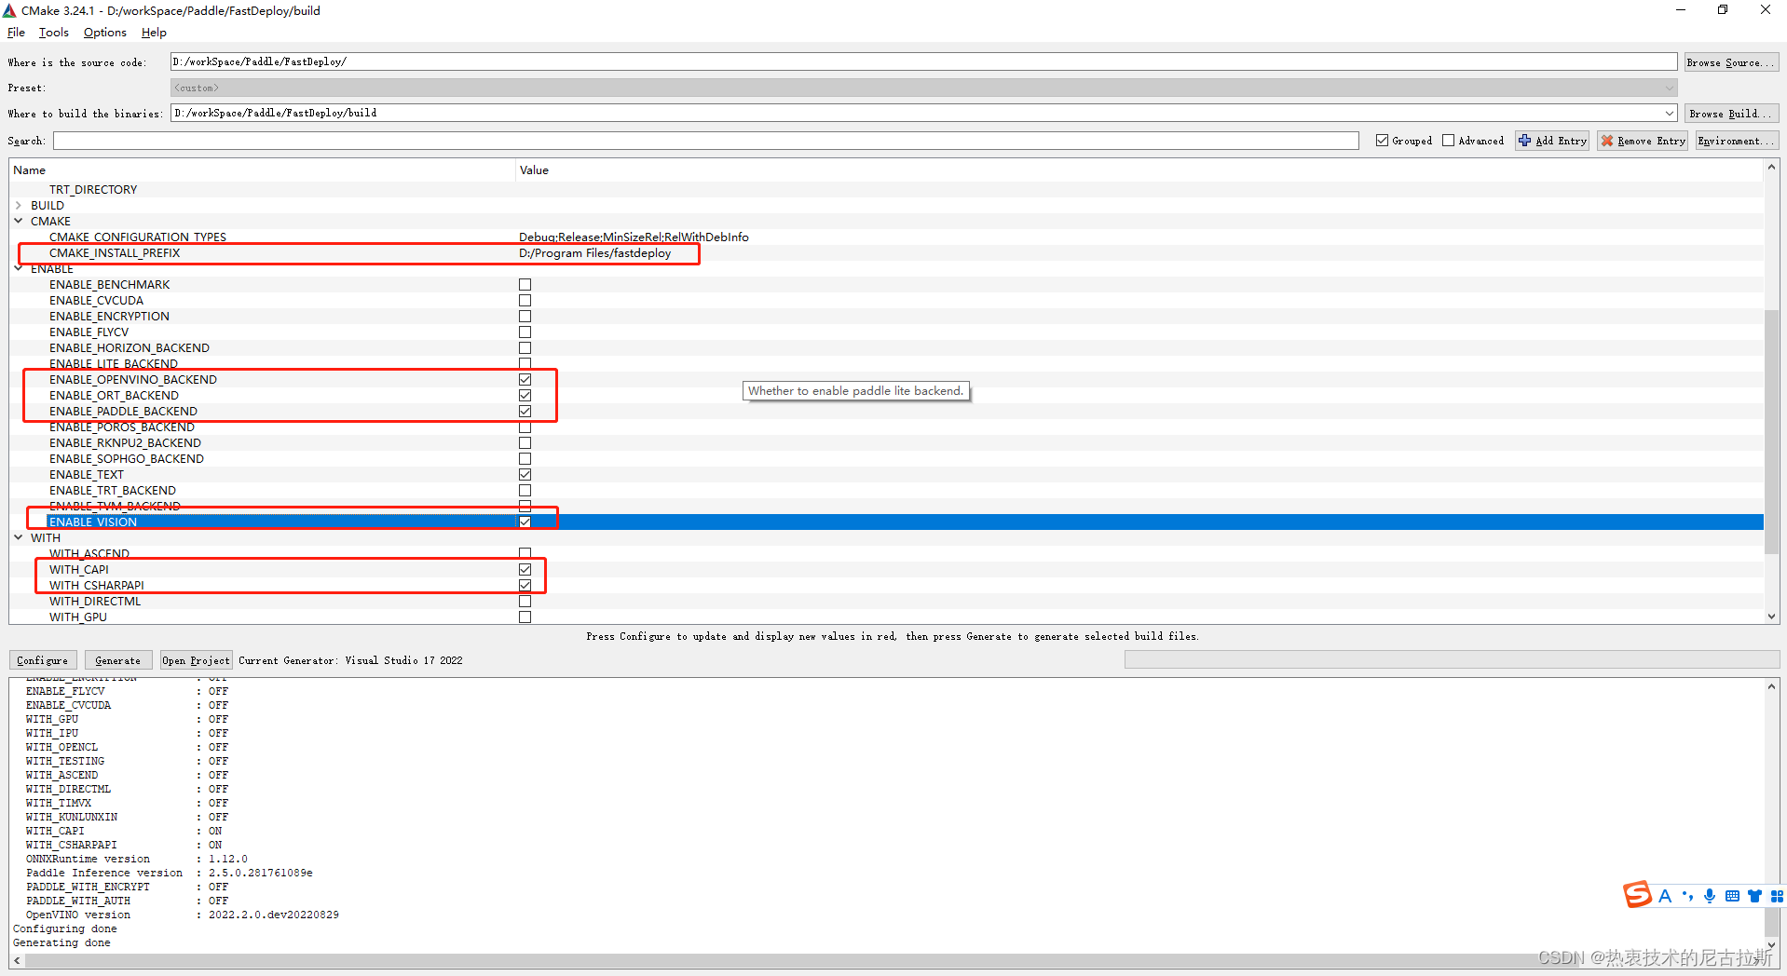Toggle the Grouped checkbox
Screen dimensions: 1787x976
(x=1382, y=141)
